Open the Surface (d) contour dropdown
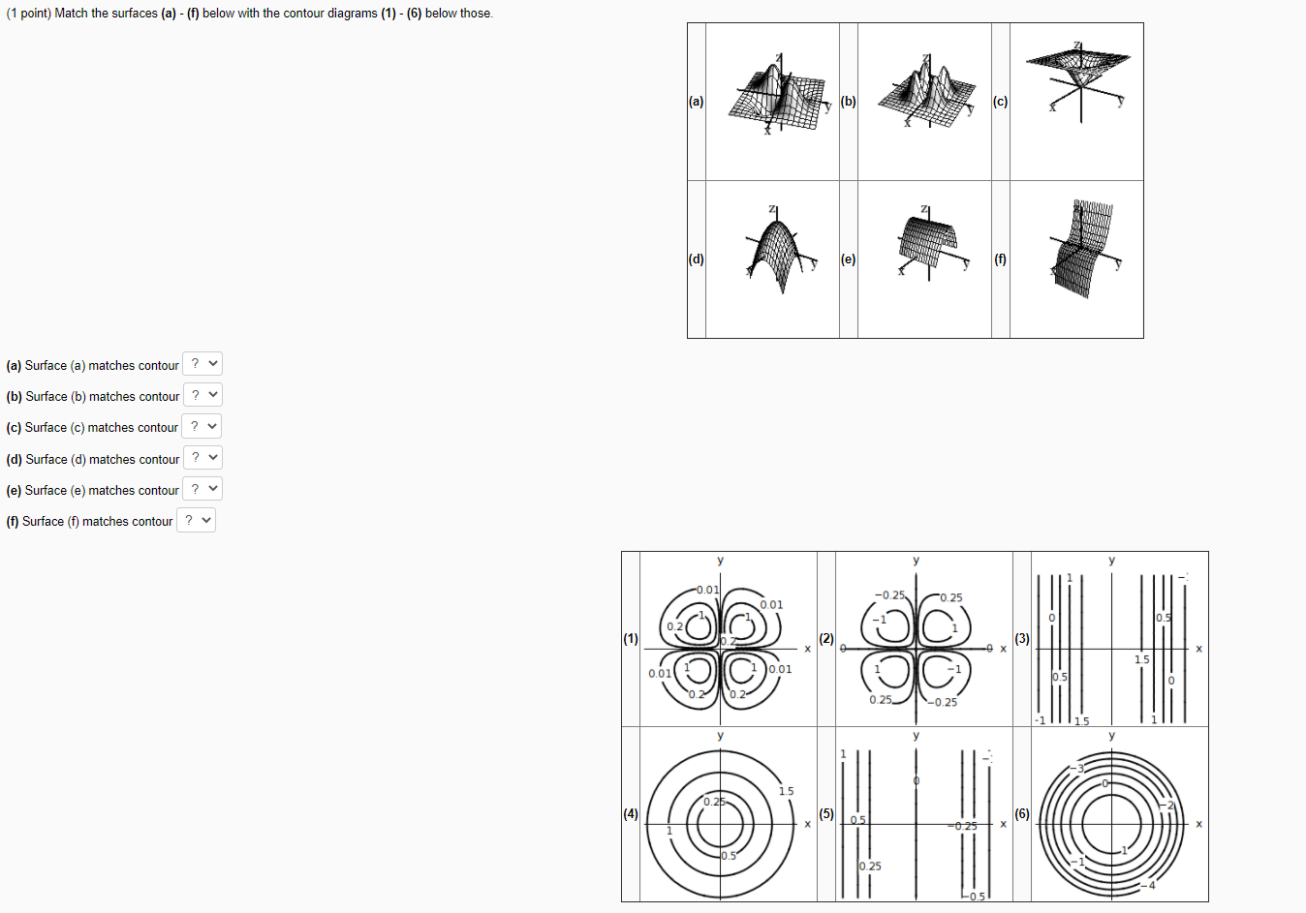The height and width of the screenshot is (913, 1306). pyautogui.click(x=202, y=457)
